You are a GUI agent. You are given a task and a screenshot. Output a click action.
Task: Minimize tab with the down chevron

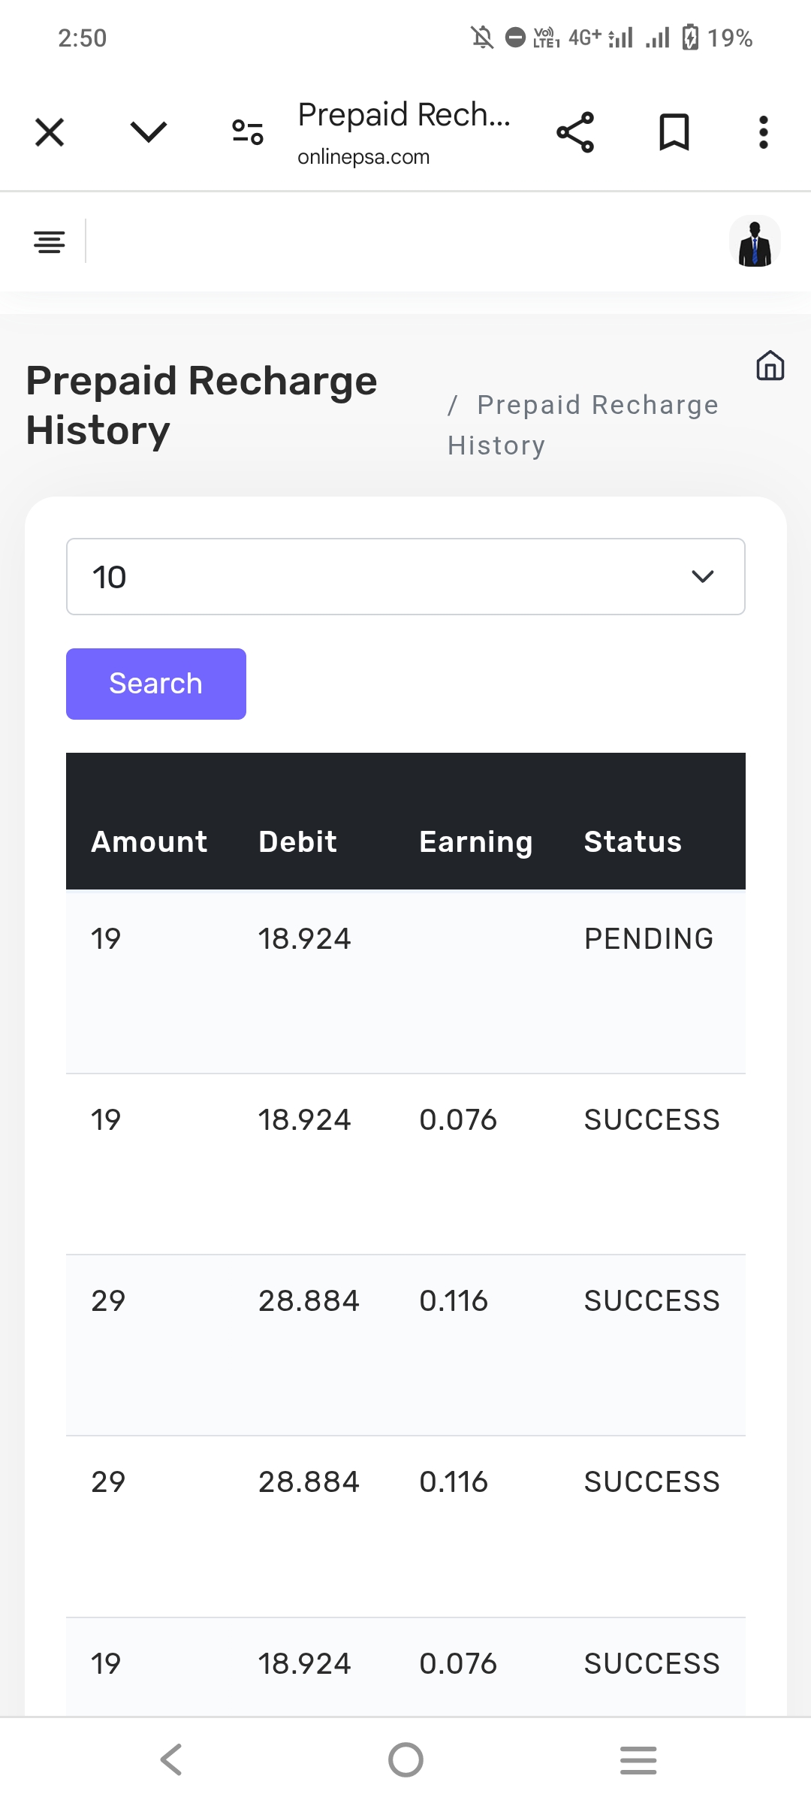click(149, 133)
